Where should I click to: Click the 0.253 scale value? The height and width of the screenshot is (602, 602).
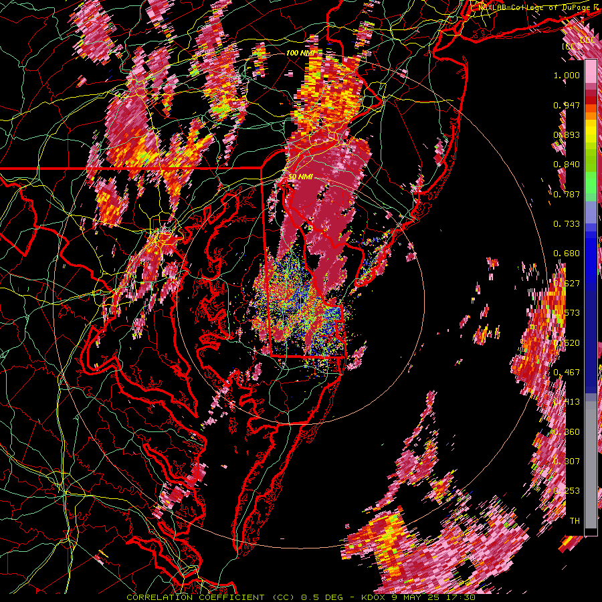(x=567, y=491)
